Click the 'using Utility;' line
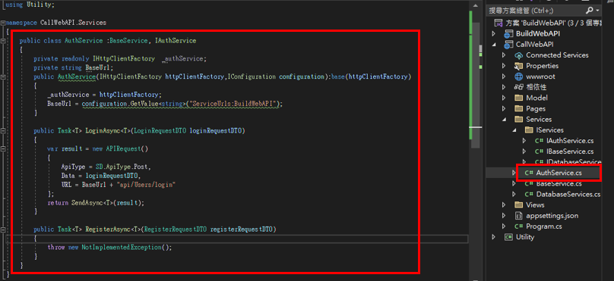The image size is (614, 281). pos(30,5)
